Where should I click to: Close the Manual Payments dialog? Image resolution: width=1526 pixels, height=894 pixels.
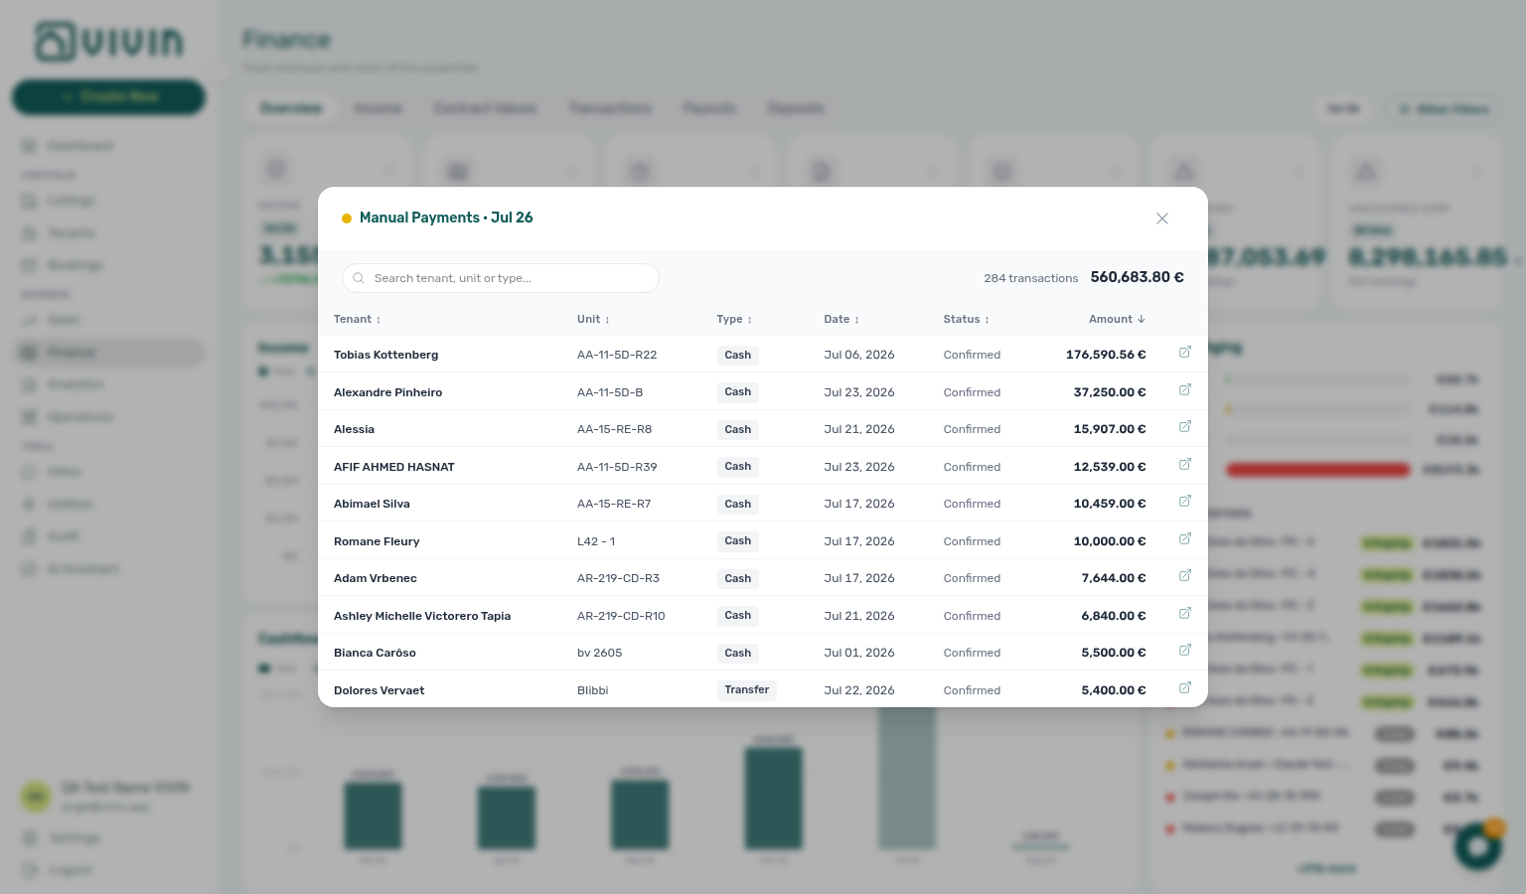1161,219
